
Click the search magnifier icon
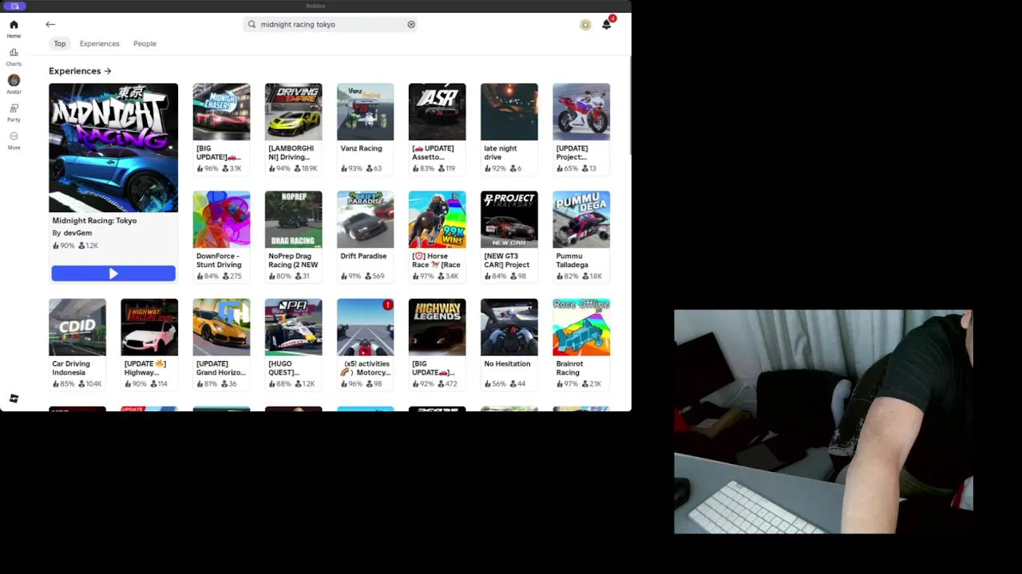[252, 25]
